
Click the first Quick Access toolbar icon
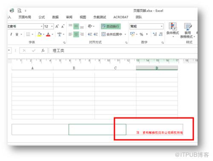click(x=12, y=11)
